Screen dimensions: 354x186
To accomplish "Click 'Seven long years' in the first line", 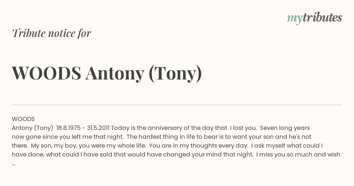I will pyautogui.click(x=285, y=128).
